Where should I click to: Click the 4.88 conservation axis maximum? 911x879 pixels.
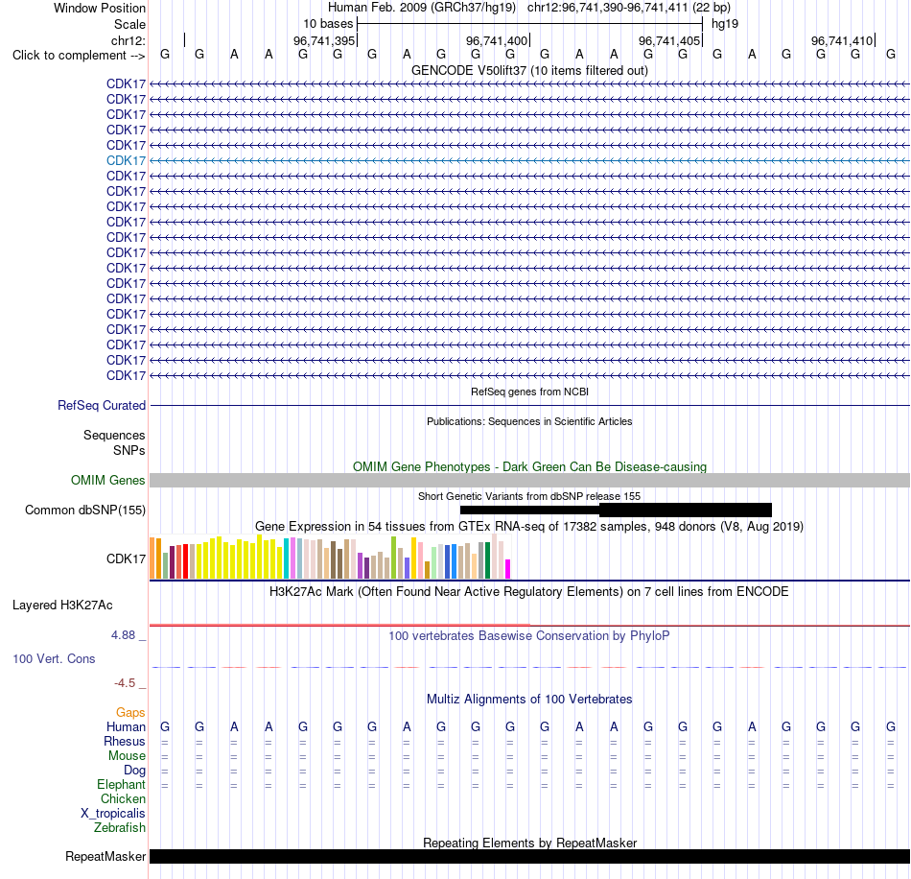click(x=123, y=635)
